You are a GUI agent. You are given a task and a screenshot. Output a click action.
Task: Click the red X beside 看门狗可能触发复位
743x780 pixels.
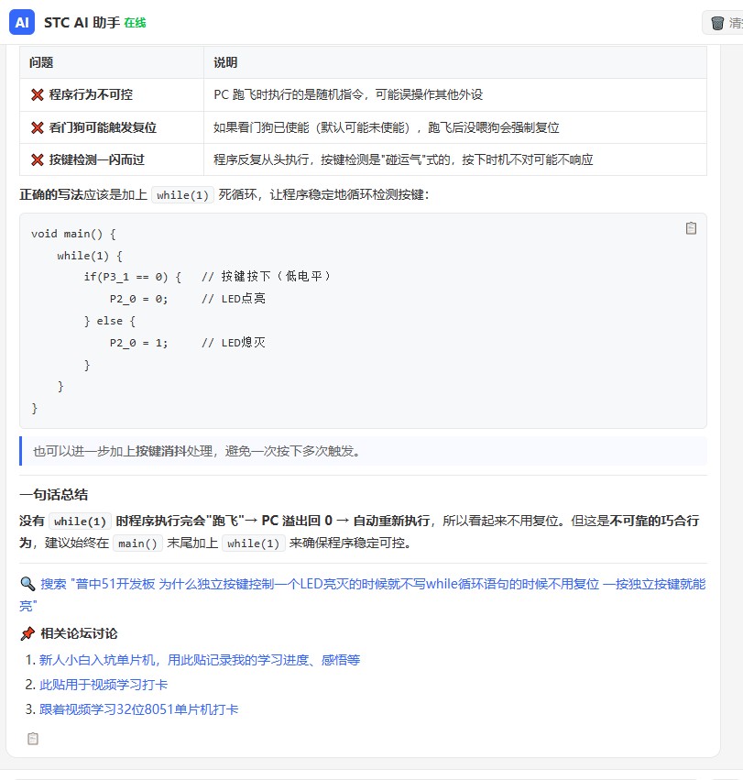[x=37, y=127]
